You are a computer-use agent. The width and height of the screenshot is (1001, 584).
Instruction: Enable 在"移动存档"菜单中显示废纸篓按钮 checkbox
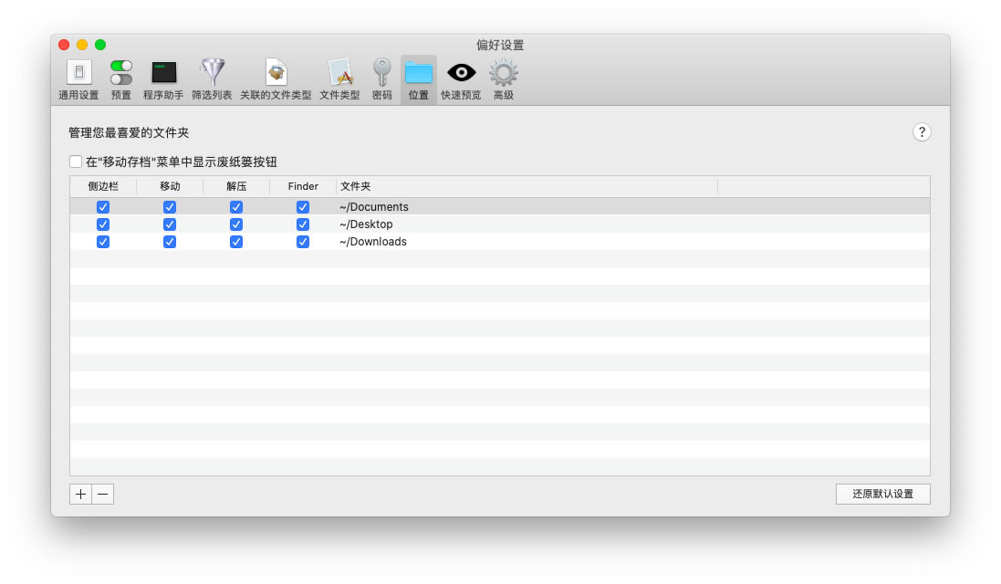point(76,162)
